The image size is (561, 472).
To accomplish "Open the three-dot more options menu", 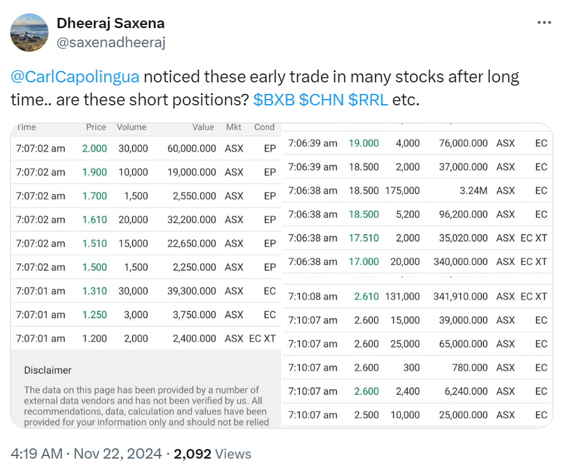I will (543, 23).
